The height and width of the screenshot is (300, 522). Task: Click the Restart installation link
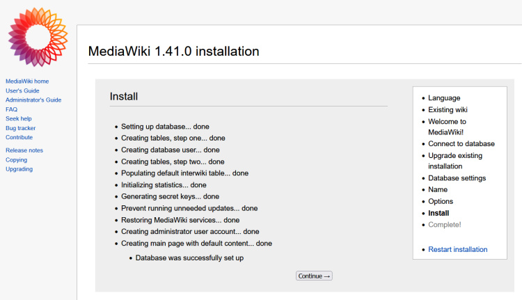(x=457, y=249)
